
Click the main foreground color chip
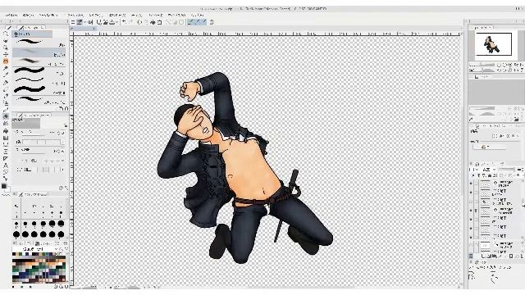[4, 186]
